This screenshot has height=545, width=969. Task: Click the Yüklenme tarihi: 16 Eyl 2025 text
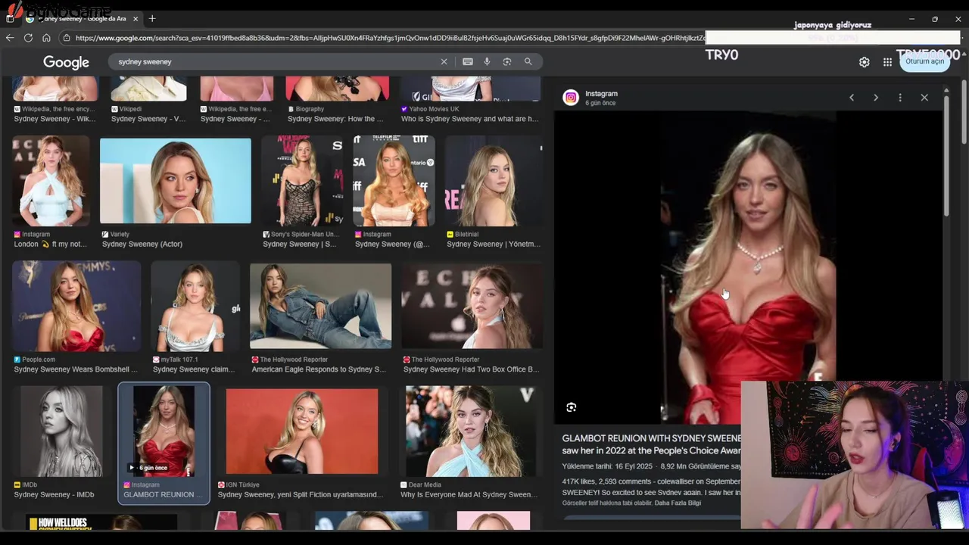point(608,467)
